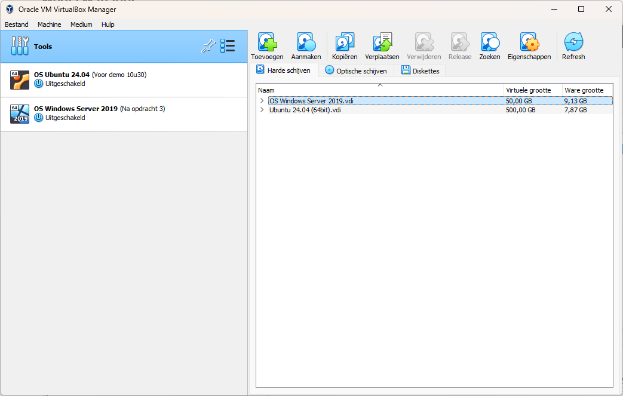The width and height of the screenshot is (623, 396).
Task: Click the Zoeken toolbar icon
Action: (490, 42)
